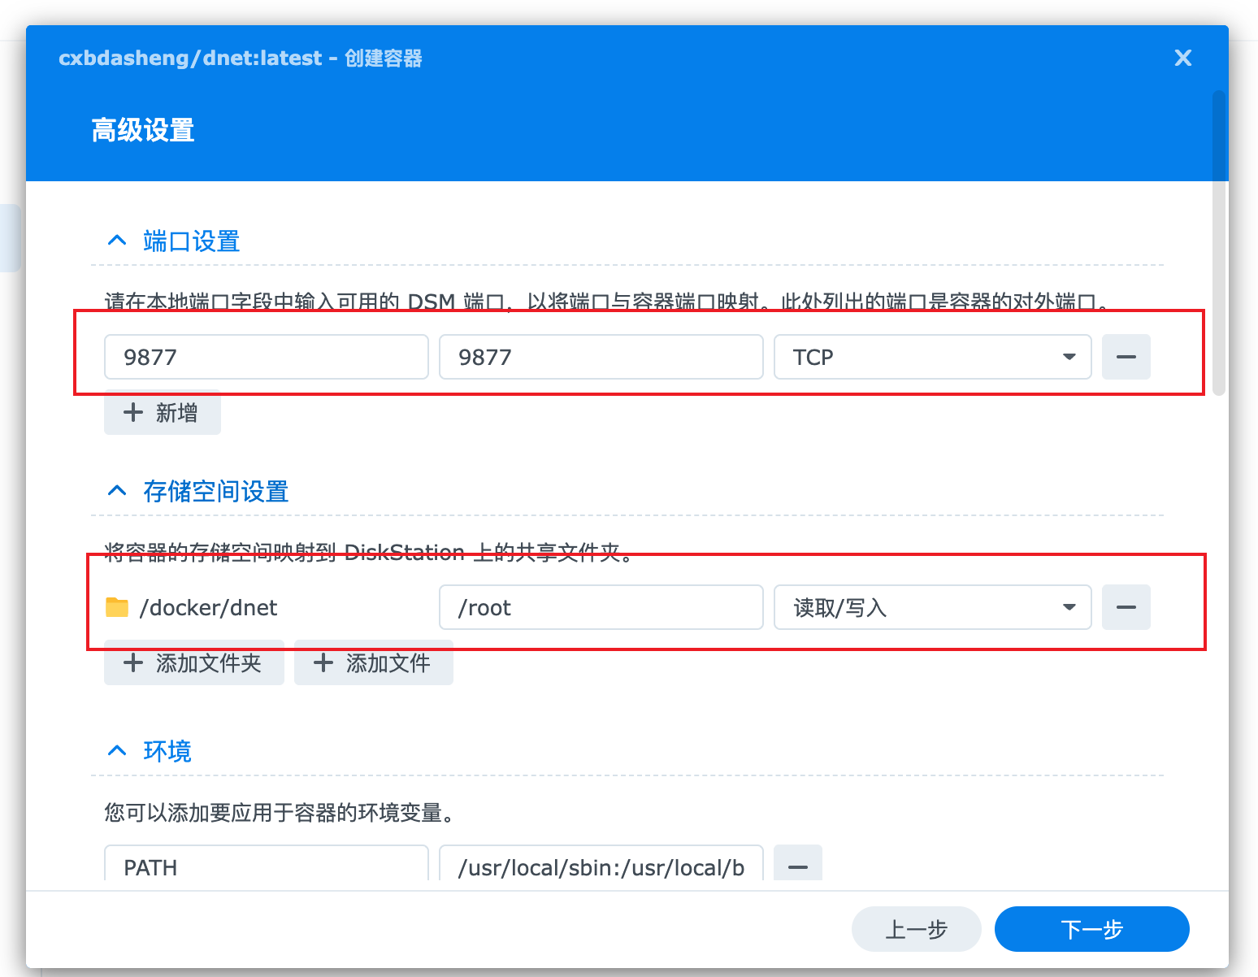Open the 读取/写入 permission dropdown
This screenshot has width=1258, height=977.
[1069, 607]
